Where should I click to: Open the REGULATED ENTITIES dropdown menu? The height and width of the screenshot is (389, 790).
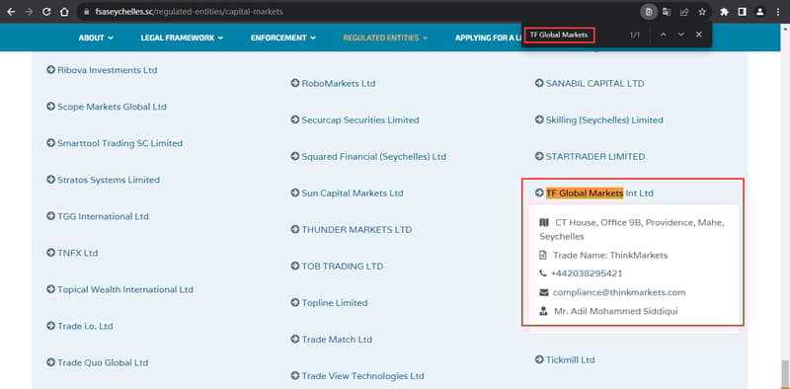[385, 38]
